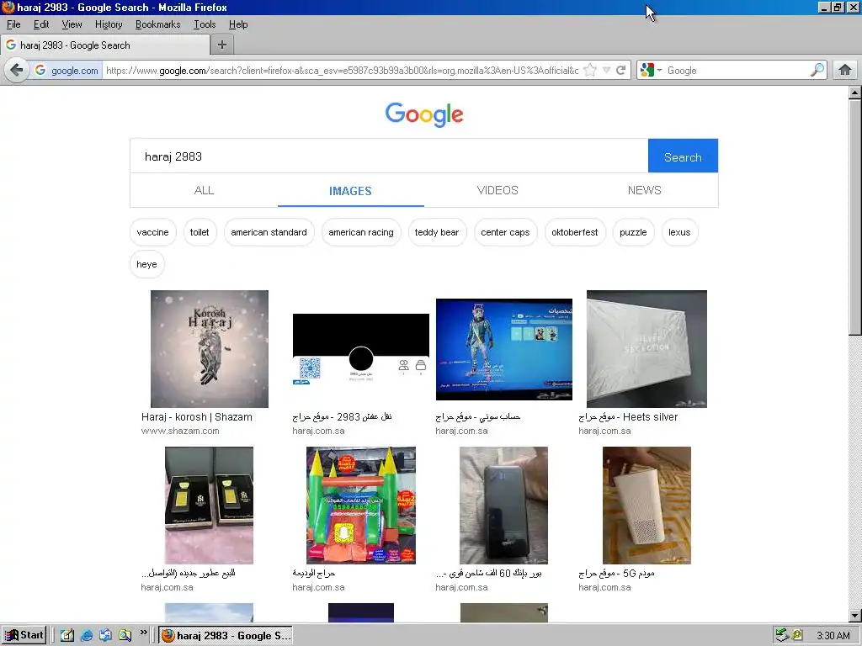Open the black profile banner image result
This screenshot has width=862, height=646.
tap(360, 349)
